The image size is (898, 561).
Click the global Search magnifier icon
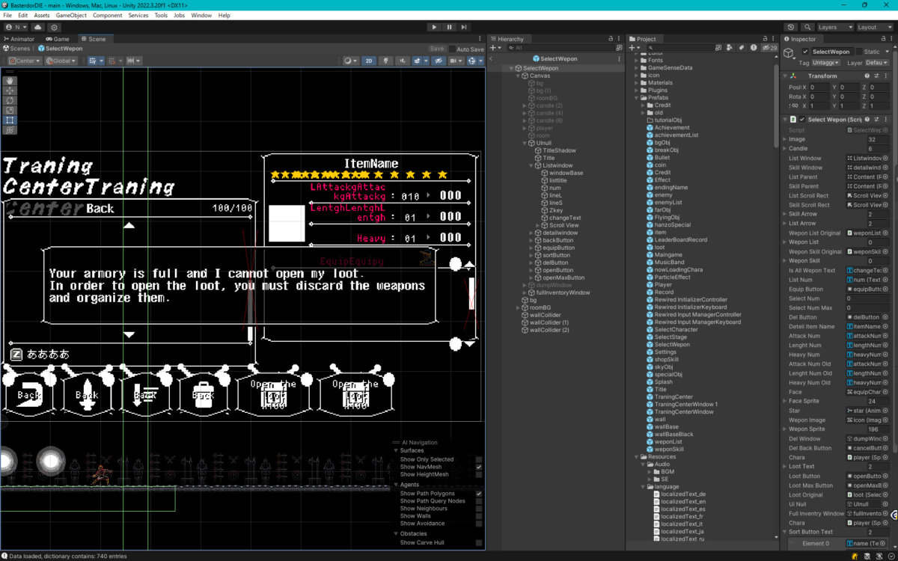pyautogui.click(x=807, y=27)
